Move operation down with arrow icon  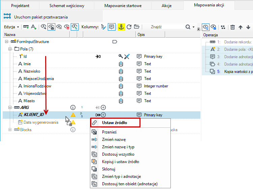(248, 27)
